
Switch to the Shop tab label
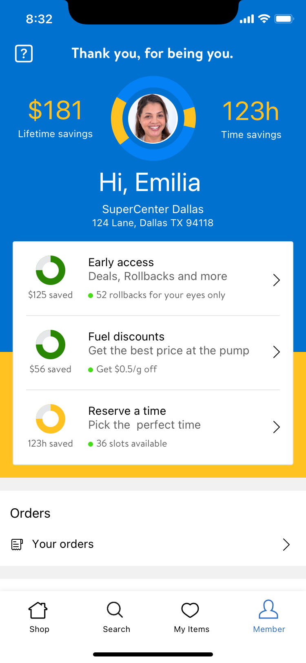click(x=39, y=629)
